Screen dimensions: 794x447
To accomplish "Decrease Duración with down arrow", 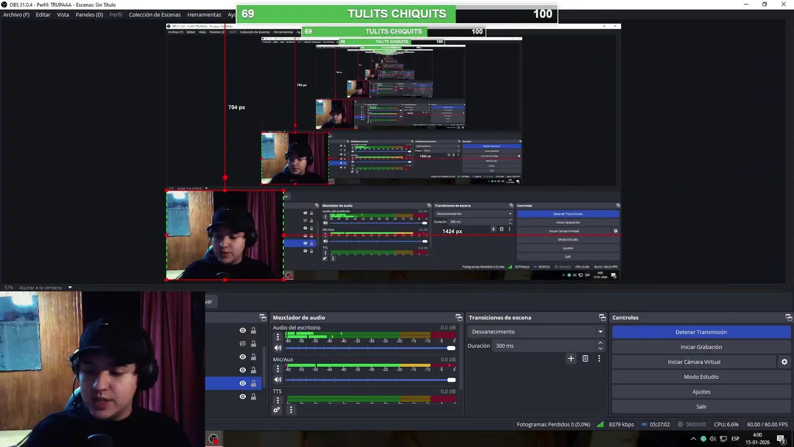I will [x=600, y=348].
